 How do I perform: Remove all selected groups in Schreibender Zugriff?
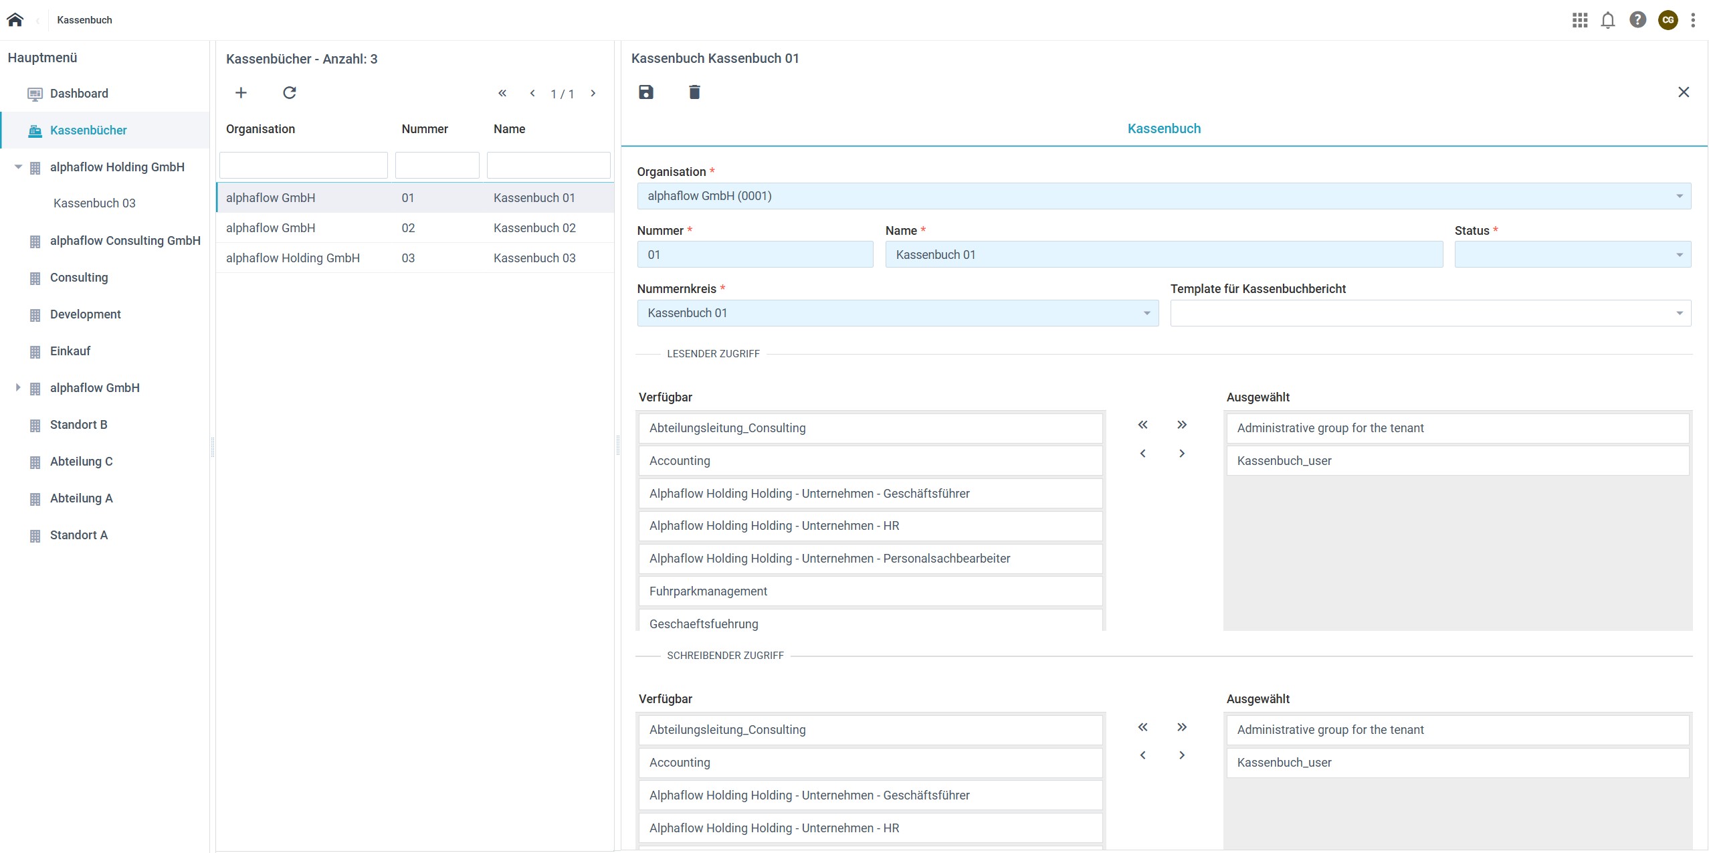coord(1142,727)
